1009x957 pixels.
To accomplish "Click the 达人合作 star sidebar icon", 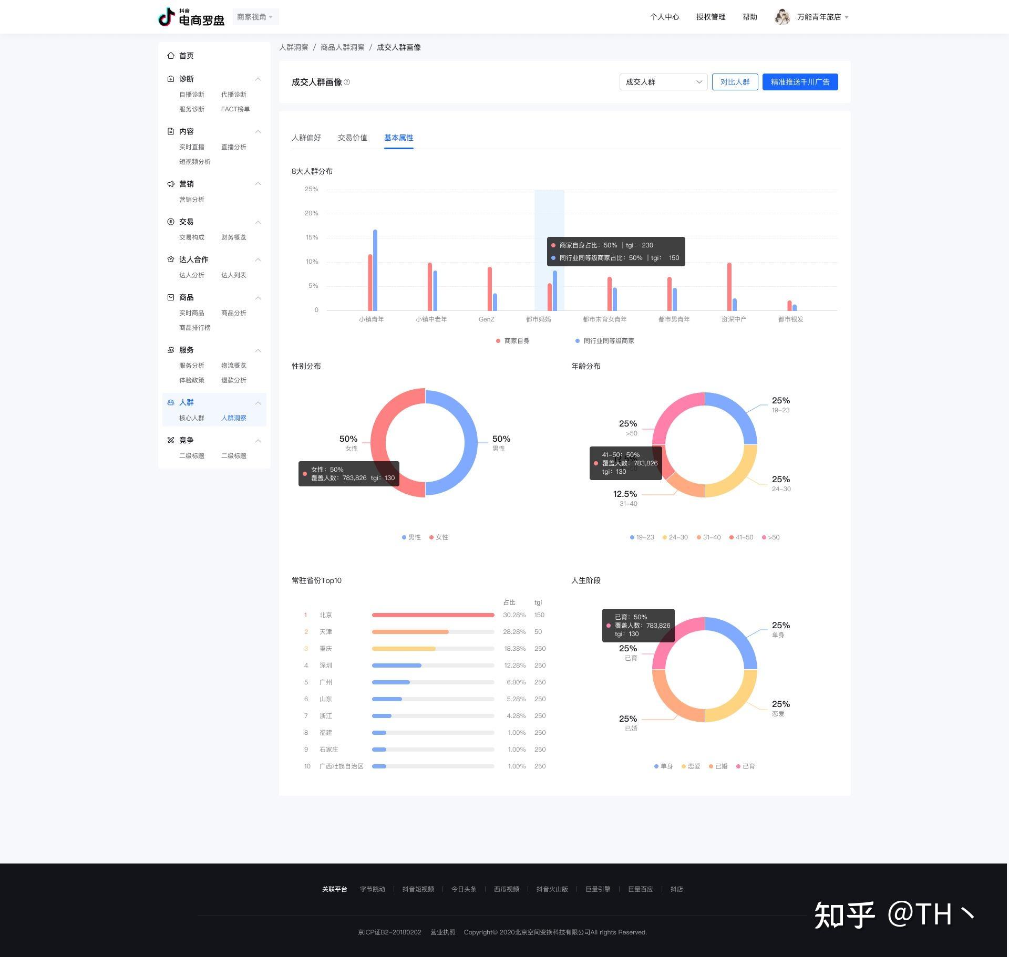I will click(170, 259).
